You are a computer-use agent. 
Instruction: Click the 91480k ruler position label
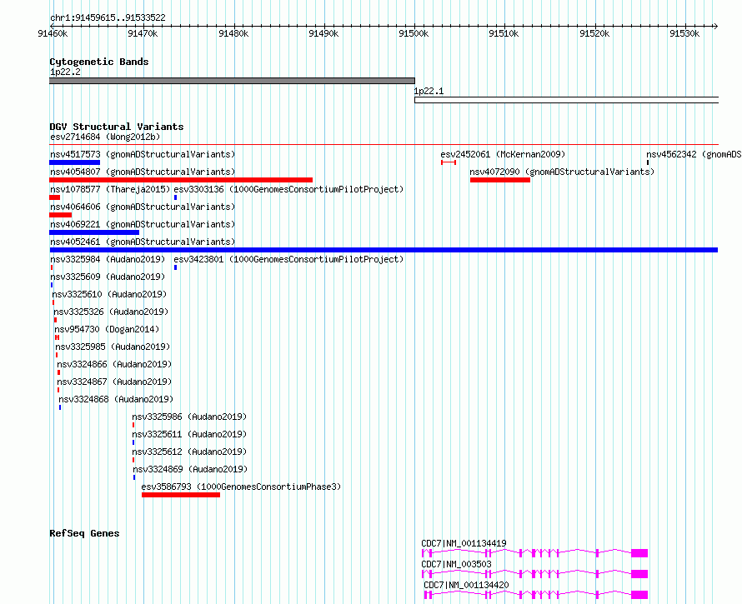pyautogui.click(x=233, y=33)
